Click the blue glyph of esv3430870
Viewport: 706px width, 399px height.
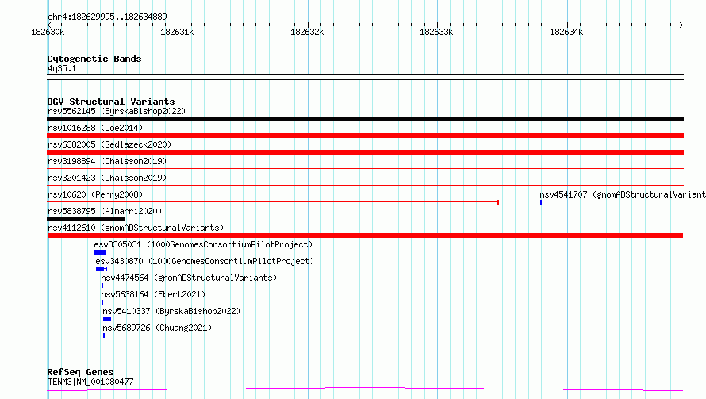(102, 269)
